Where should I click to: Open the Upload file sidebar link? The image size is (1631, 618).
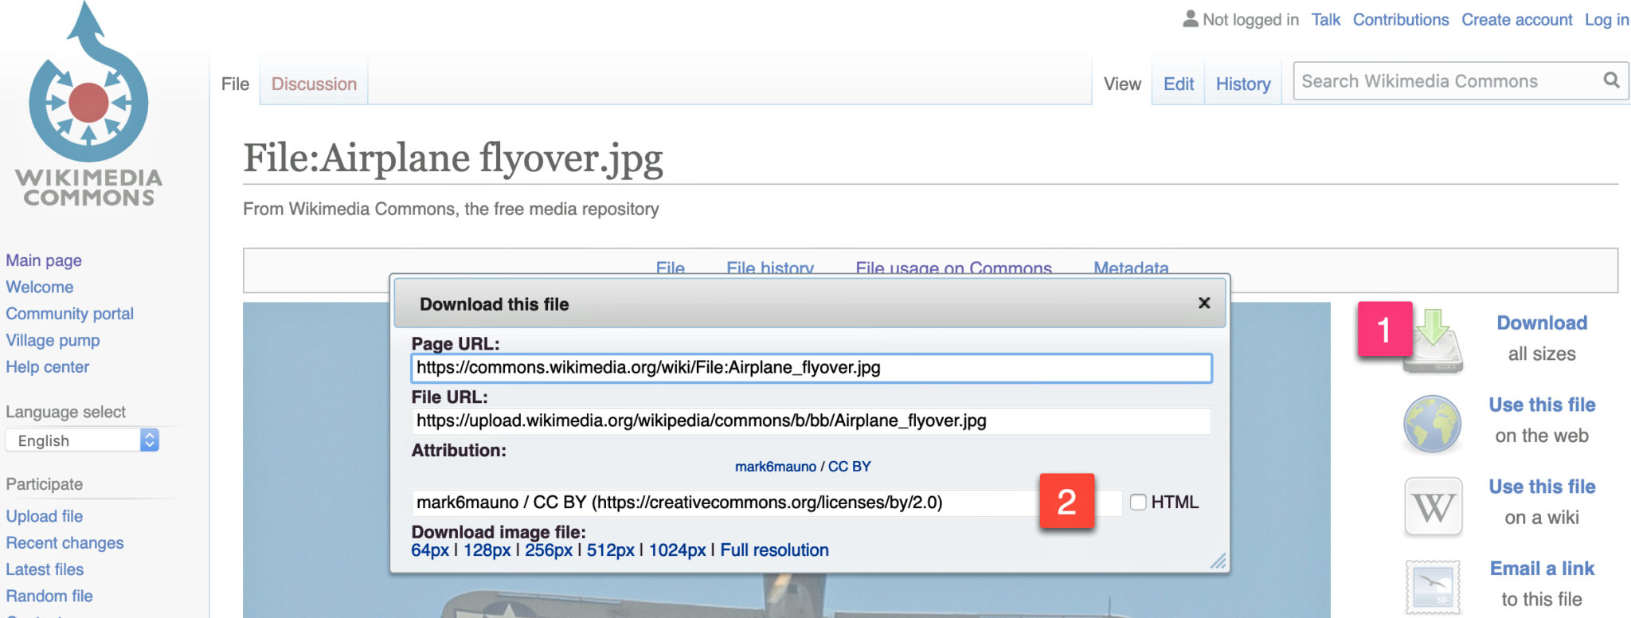(45, 516)
